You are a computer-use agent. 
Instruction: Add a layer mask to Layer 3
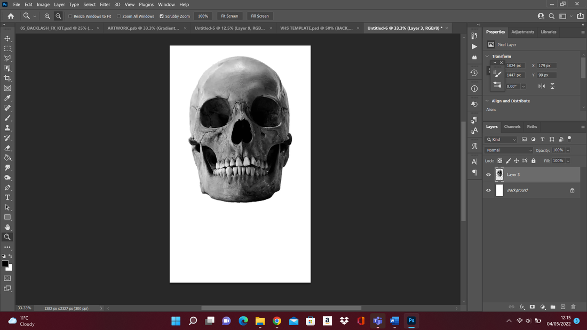[x=532, y=307]
